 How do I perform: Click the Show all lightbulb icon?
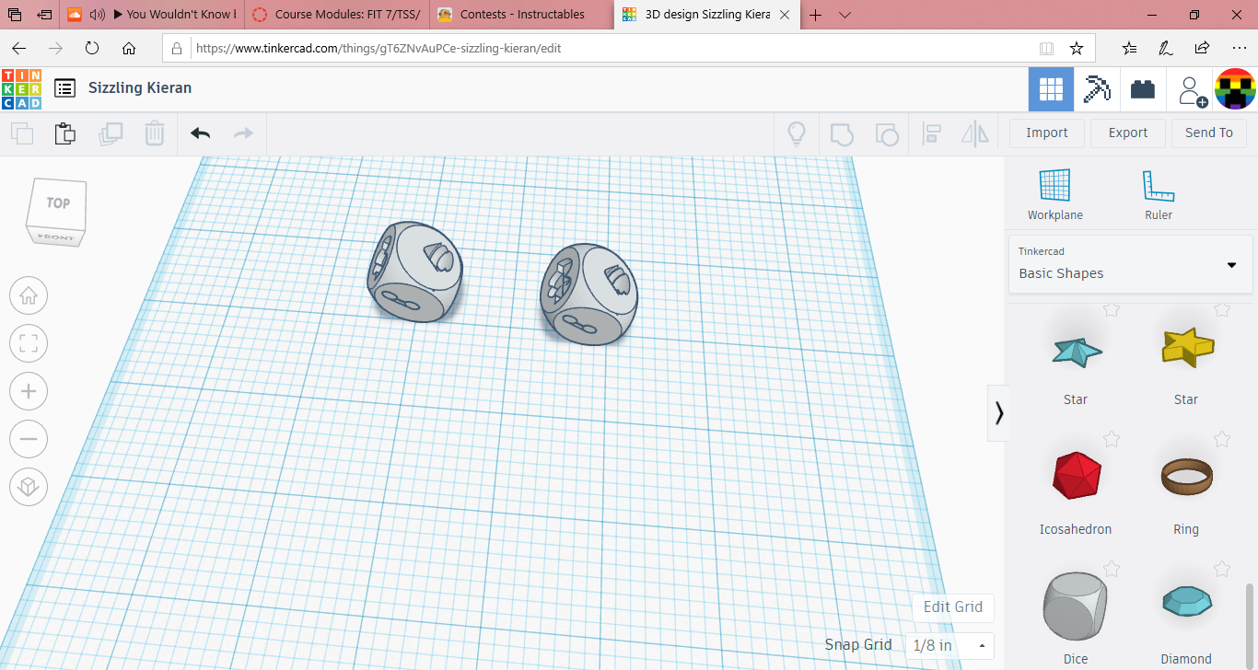click(x=797, y=133)
